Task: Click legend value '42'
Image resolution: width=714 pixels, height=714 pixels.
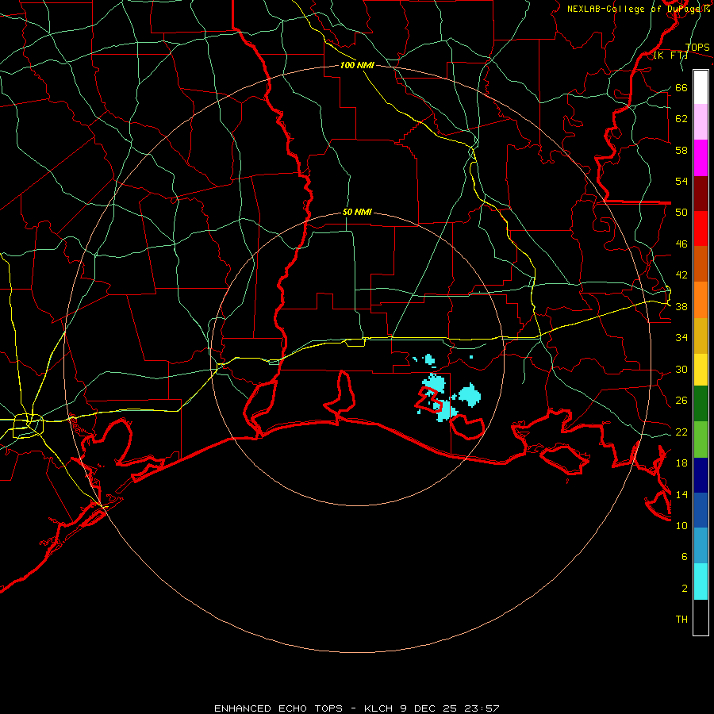Action: coord(681,275)
